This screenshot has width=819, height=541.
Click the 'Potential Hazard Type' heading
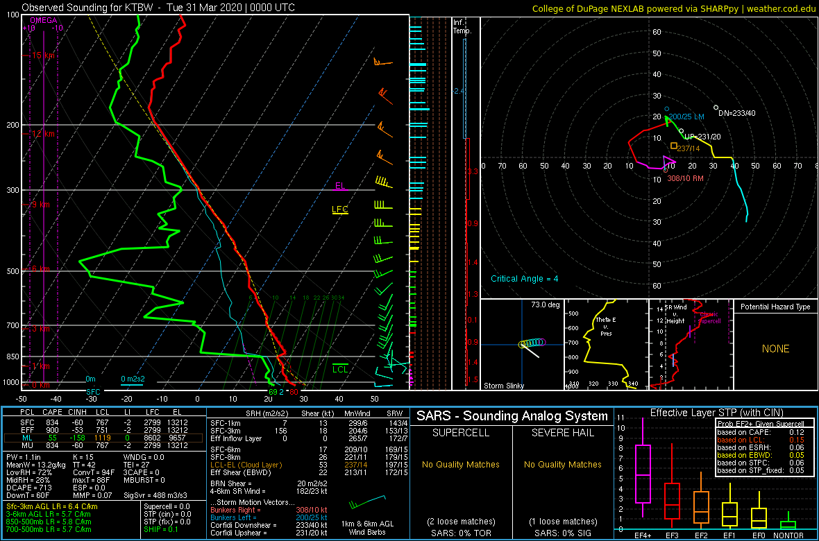[775, 307]
